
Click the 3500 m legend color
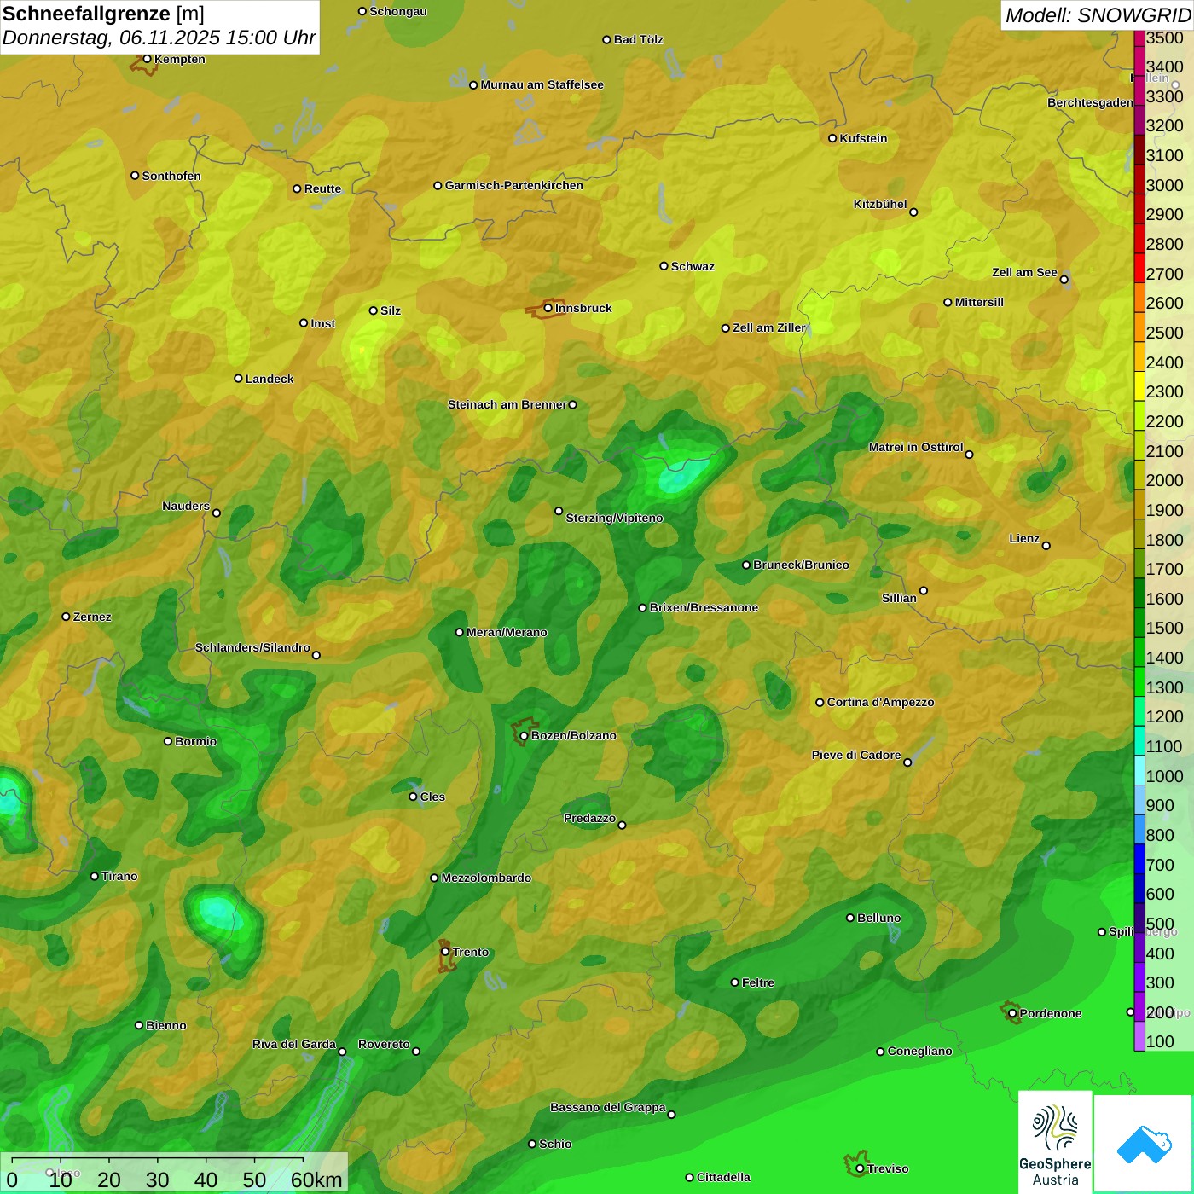click(1139, 38)
